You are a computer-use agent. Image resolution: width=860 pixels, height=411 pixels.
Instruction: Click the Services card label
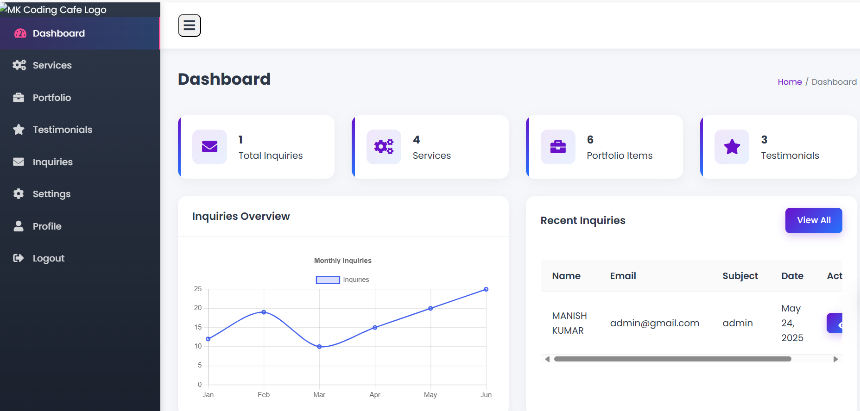click(432, 156)
